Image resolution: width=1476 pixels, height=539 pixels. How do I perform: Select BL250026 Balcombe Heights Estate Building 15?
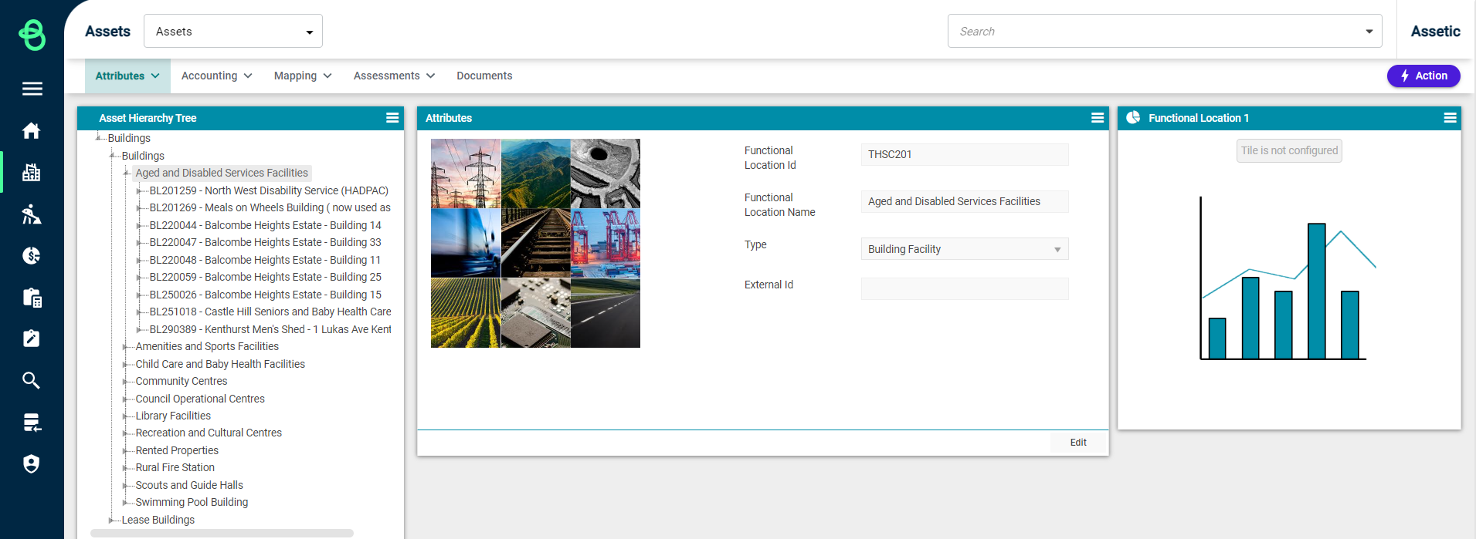[265, 295]
